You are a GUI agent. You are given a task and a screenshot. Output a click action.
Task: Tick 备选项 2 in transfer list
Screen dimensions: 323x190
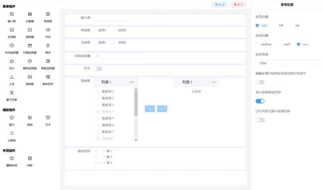pyautogui.click(x=98, y=98)
